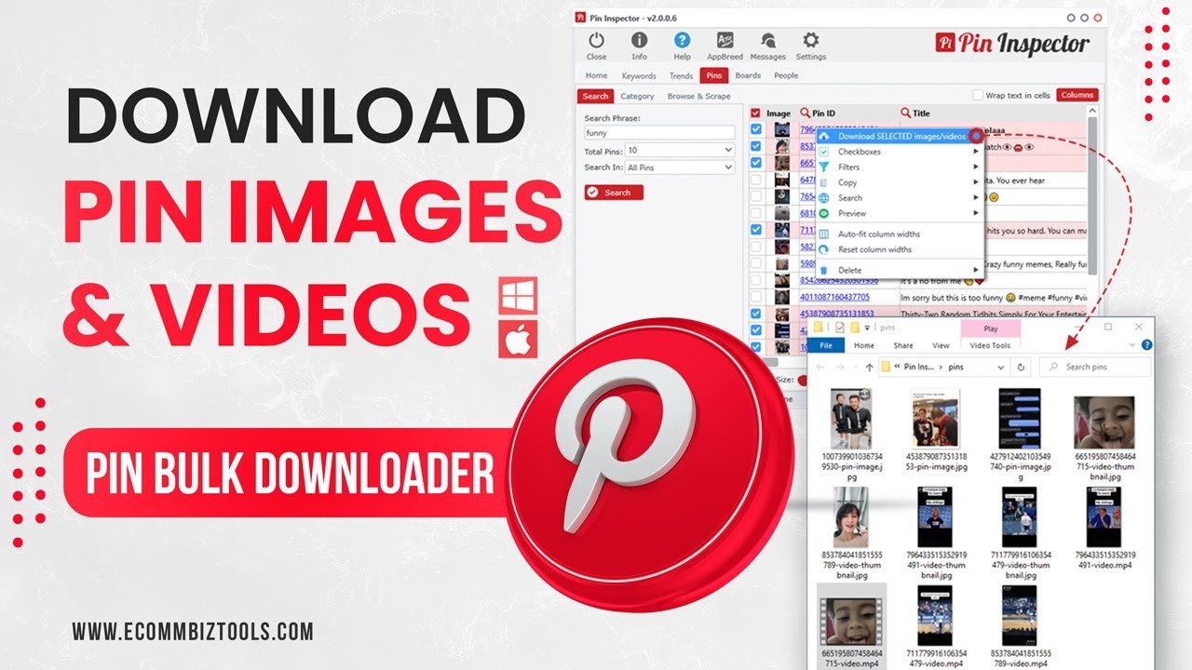Open the File tab in Explorer ribbon

(x=824, y=345)
